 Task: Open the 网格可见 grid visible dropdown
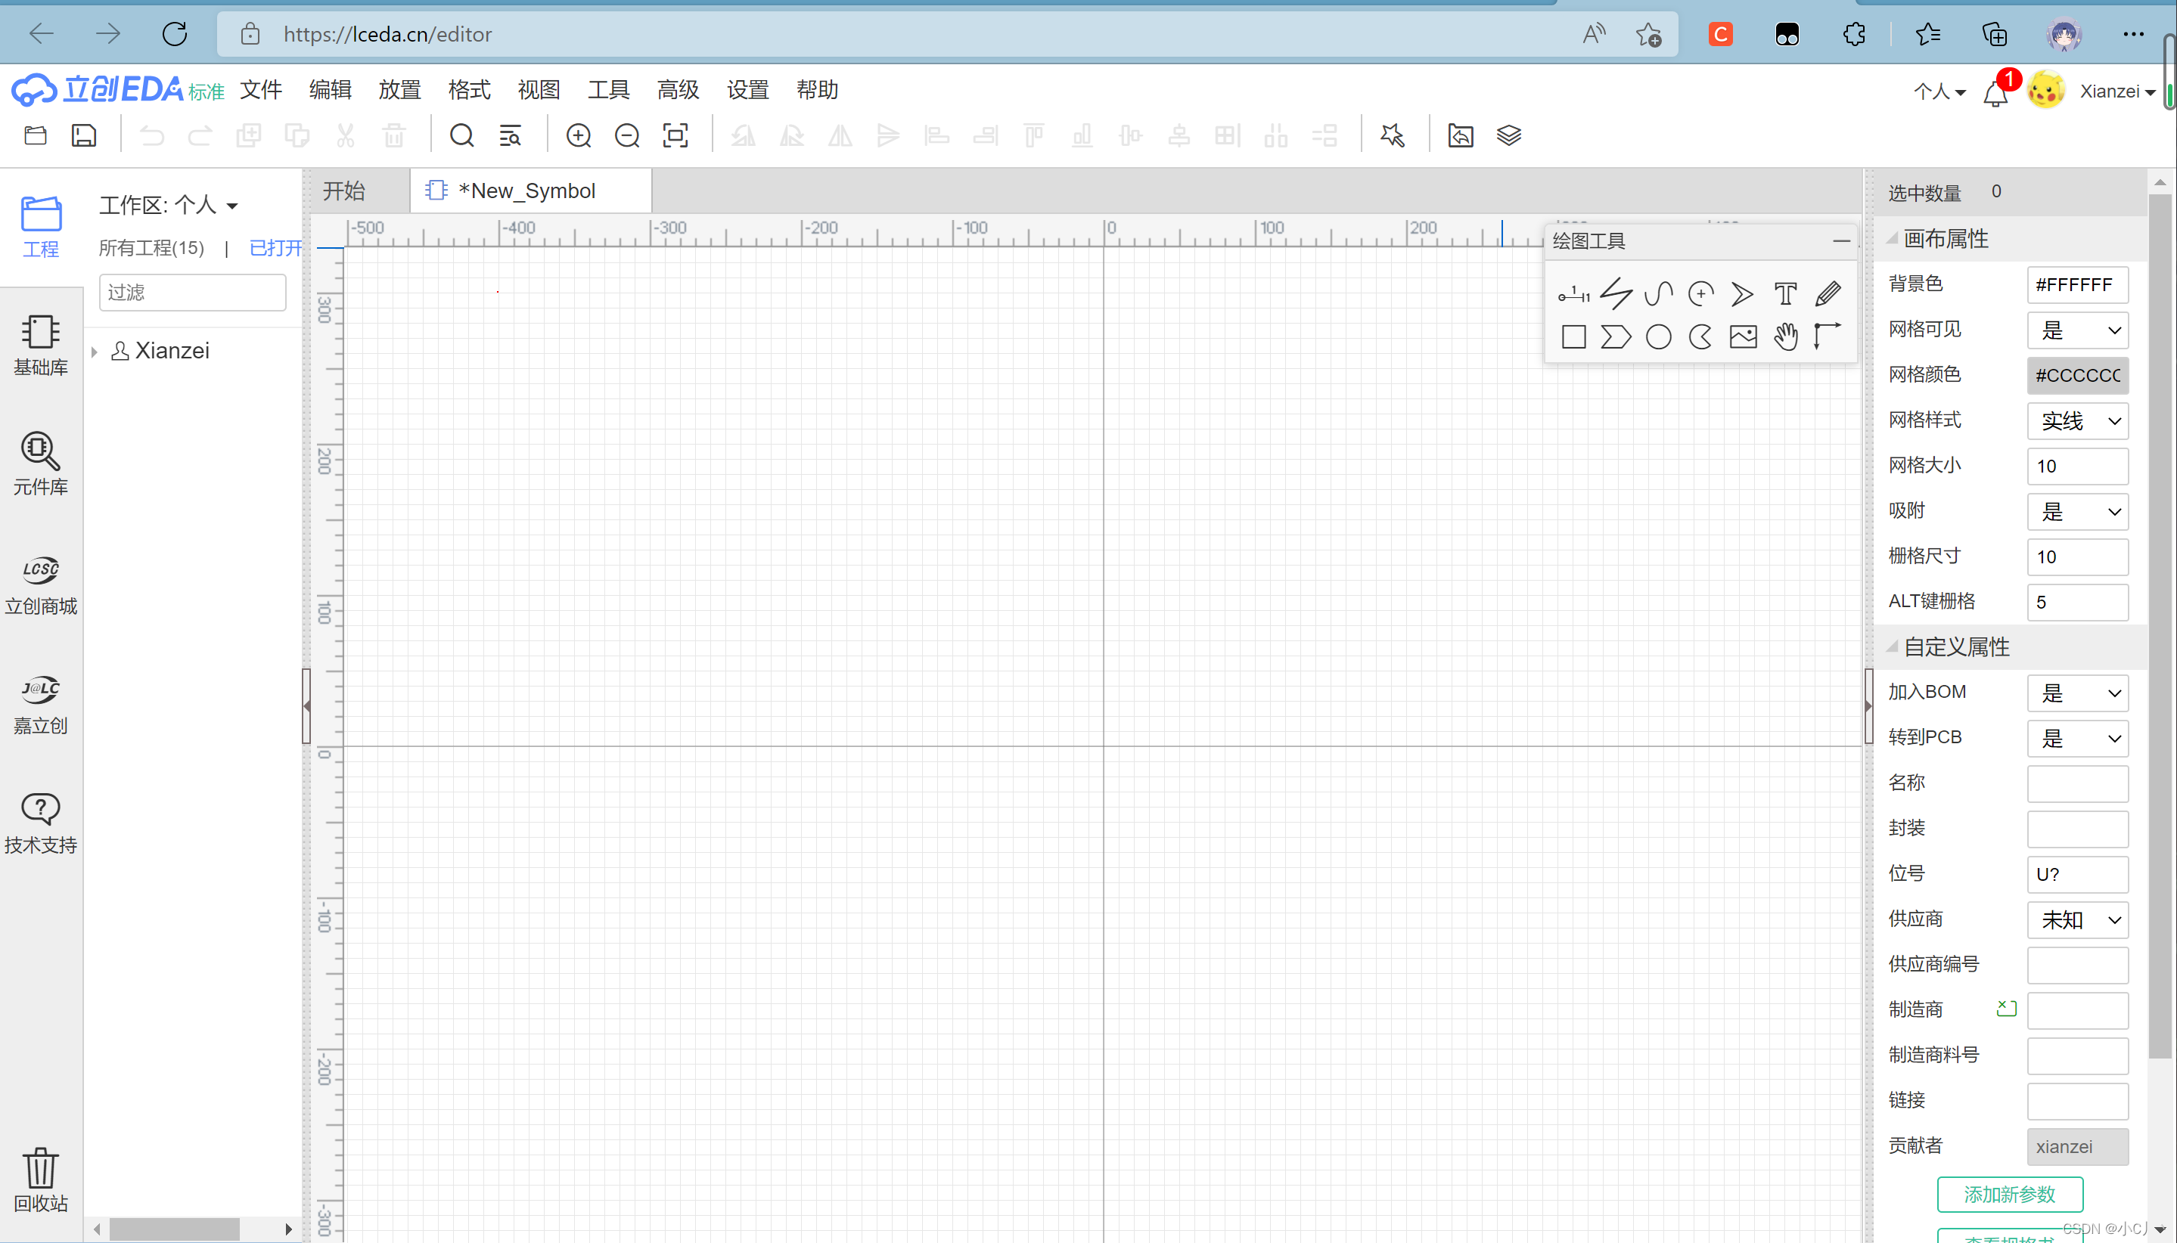tap(2077, 330)
